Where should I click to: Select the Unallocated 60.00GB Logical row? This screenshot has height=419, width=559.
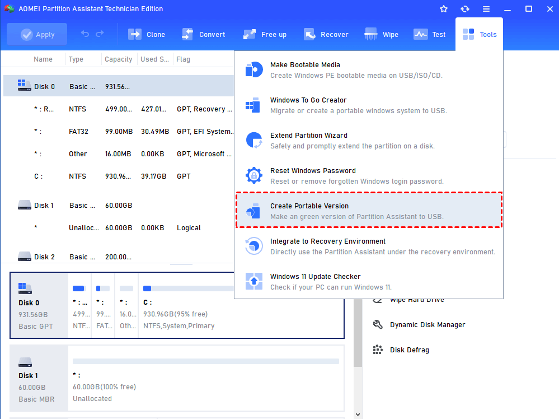pyautogui.click(x=119, y=227)
